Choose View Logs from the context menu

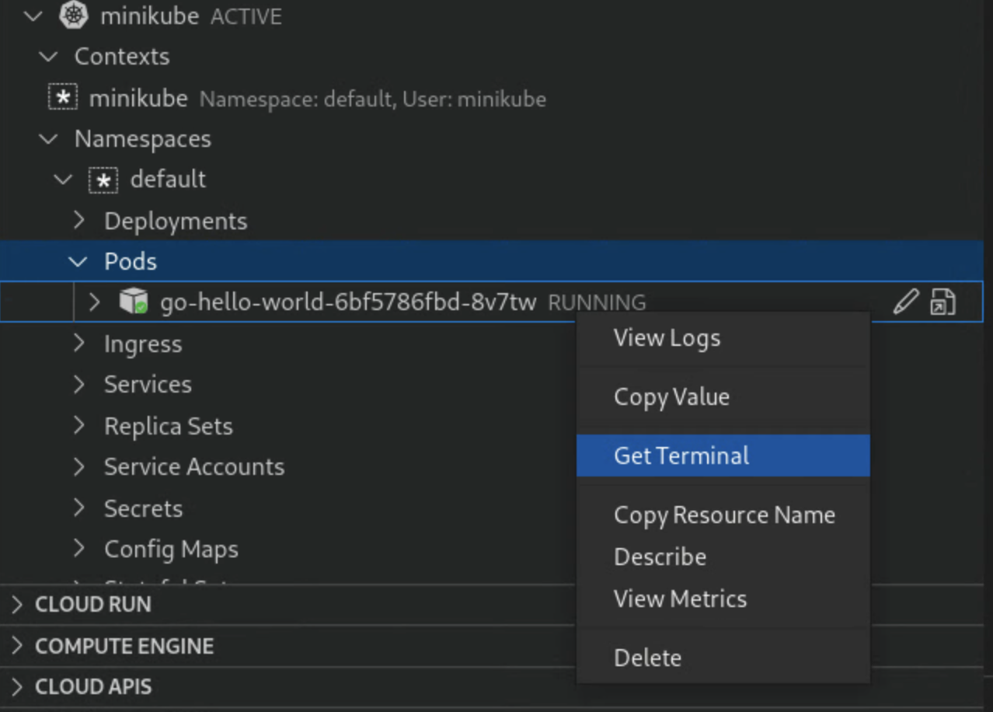666,337
